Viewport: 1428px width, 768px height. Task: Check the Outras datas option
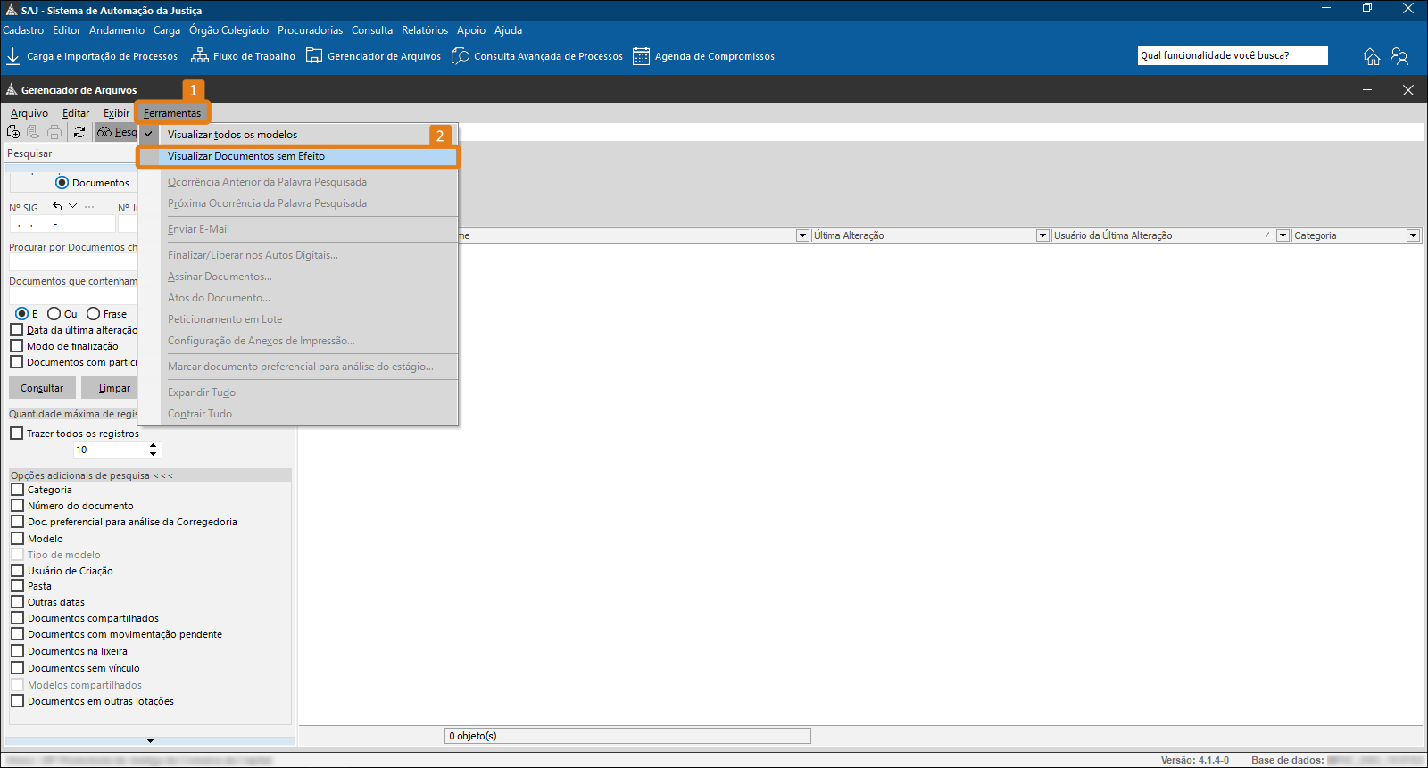pos(17,602)
